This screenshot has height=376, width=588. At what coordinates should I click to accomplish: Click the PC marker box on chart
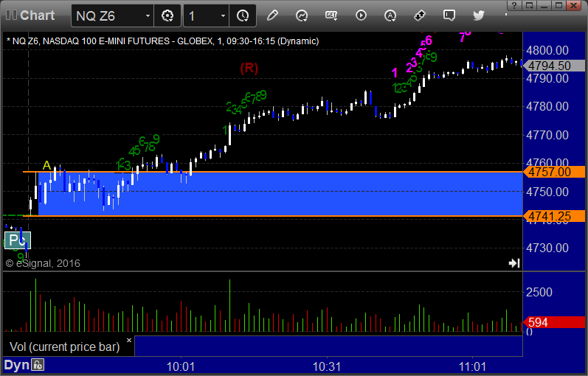tap(17, 240)
